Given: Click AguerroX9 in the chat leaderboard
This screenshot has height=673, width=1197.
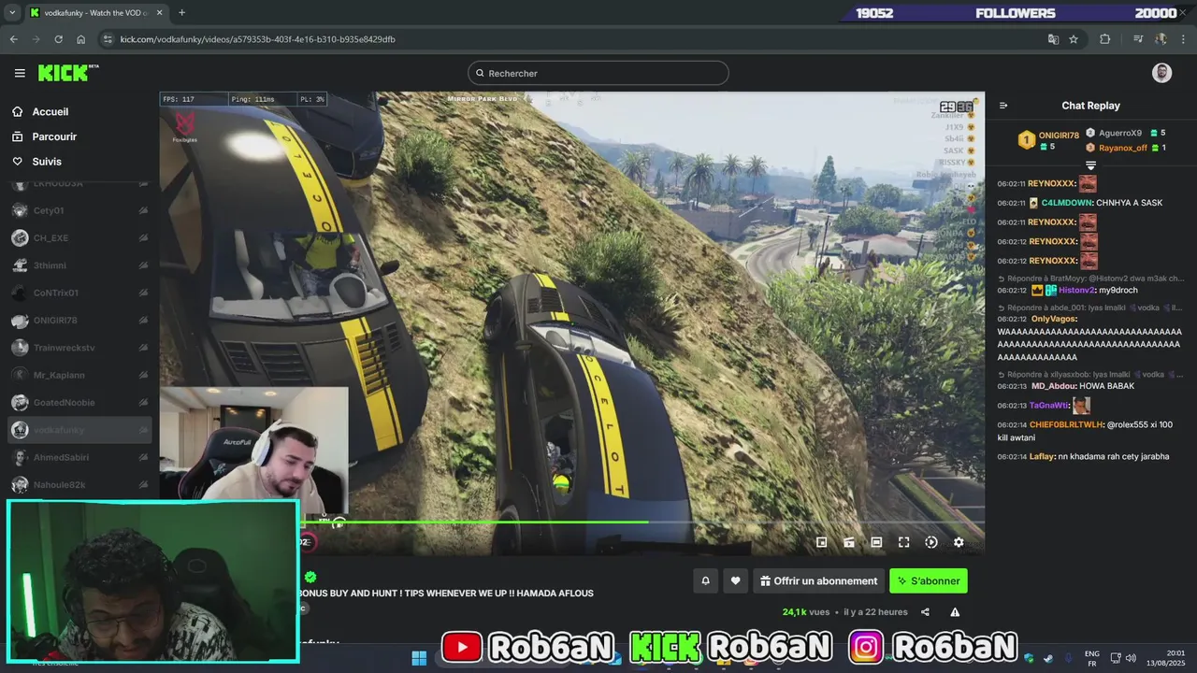Looking at the screenshot, I should tap(1119, 133).
